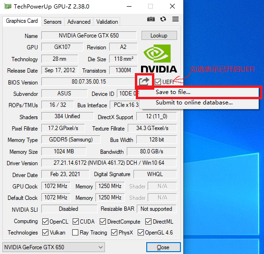Click the GPU Clock row Shader N/A field
Image resolution: width=264 pixels, height=254 pixels.
tap(162, 186)
